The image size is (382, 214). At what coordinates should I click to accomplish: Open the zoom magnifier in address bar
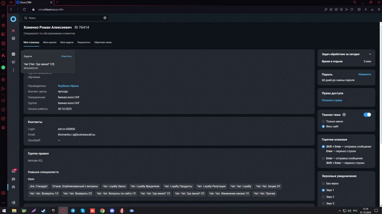[x=326, y=9]
